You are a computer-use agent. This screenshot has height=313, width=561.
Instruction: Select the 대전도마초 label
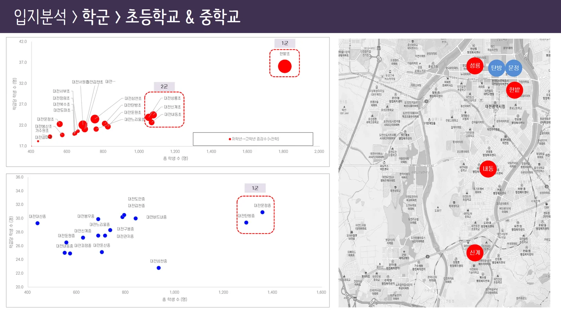(61, 110)
